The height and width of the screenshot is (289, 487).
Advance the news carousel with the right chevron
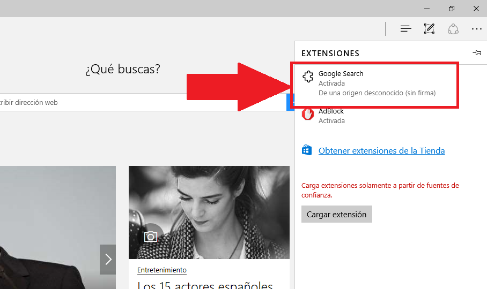[108, 259]
